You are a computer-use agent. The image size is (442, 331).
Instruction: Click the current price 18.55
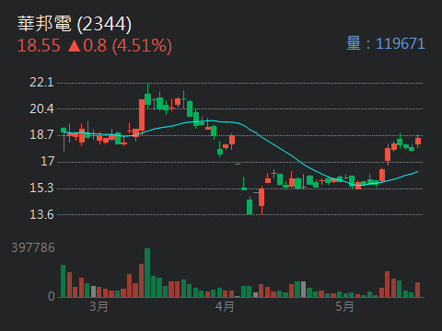[x=39, y=46]
